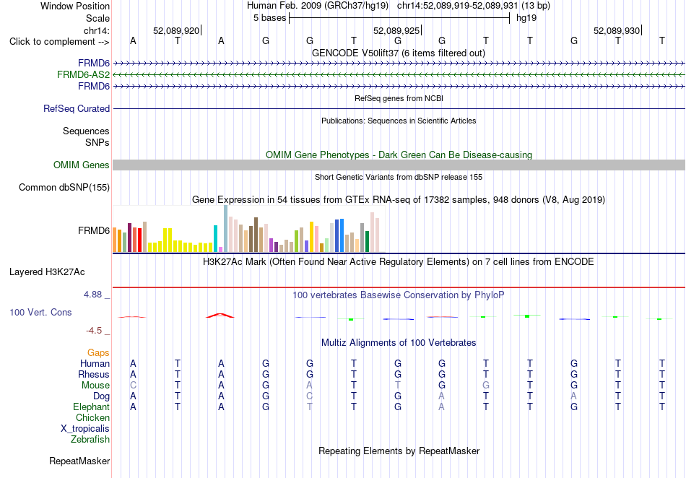This screenshot has height=478, width=686.
Task: Click the 52,089,925 coordinate marker
Action: coord(396,30)
